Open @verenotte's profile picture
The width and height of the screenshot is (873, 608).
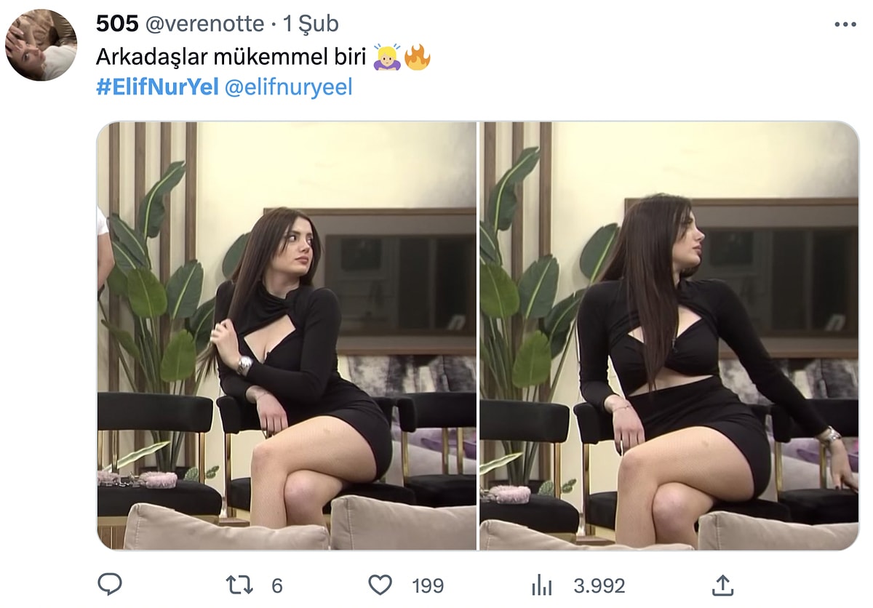[41, 41]
